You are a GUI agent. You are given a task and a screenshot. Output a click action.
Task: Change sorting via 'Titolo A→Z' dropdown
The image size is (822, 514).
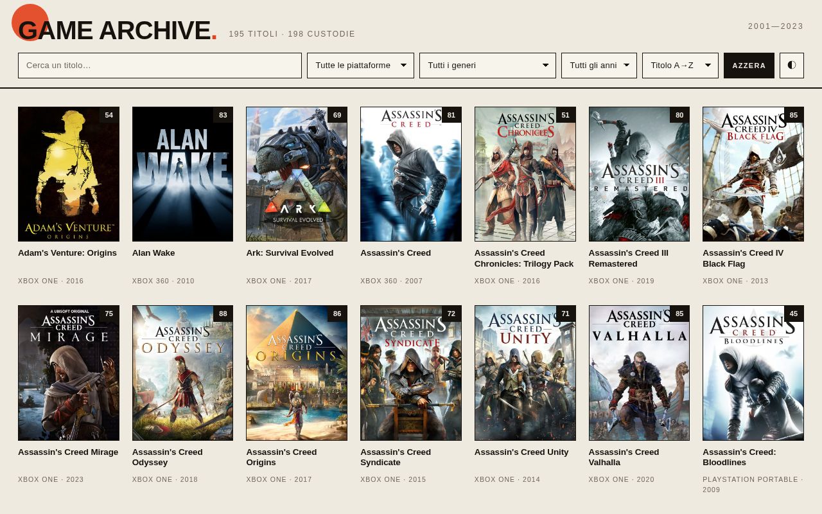coord(680,66)
